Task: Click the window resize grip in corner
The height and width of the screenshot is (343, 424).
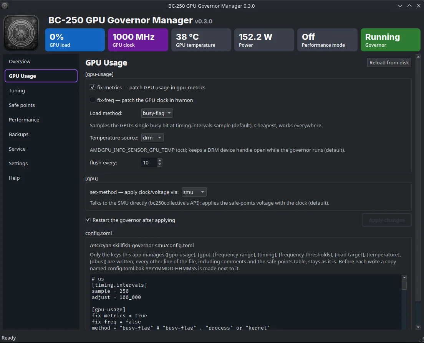Action: coord(421,340)
